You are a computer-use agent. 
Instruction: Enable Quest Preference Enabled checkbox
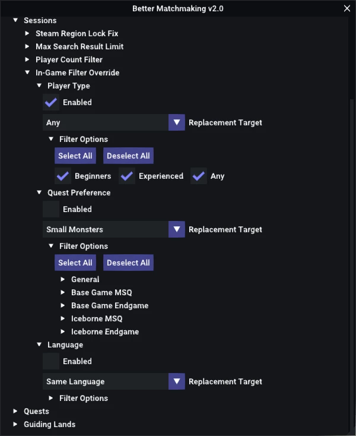[x=51, y=209]
